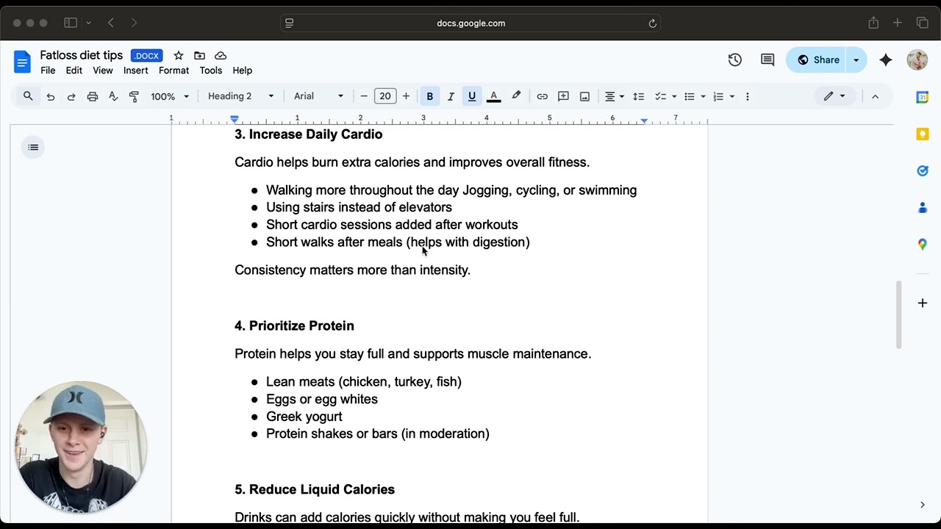Insert a link from the toolbar
The height and width of the screenshot is (529, 941).
[542, 96]
